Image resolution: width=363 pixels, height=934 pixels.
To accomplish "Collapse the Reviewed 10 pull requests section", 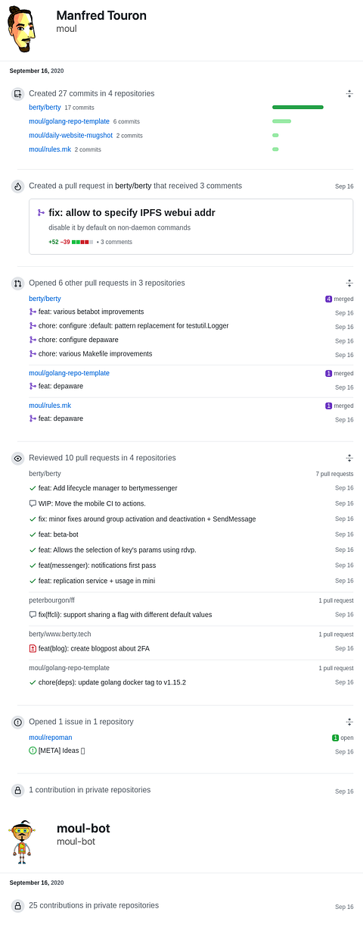I will point(349,458).
